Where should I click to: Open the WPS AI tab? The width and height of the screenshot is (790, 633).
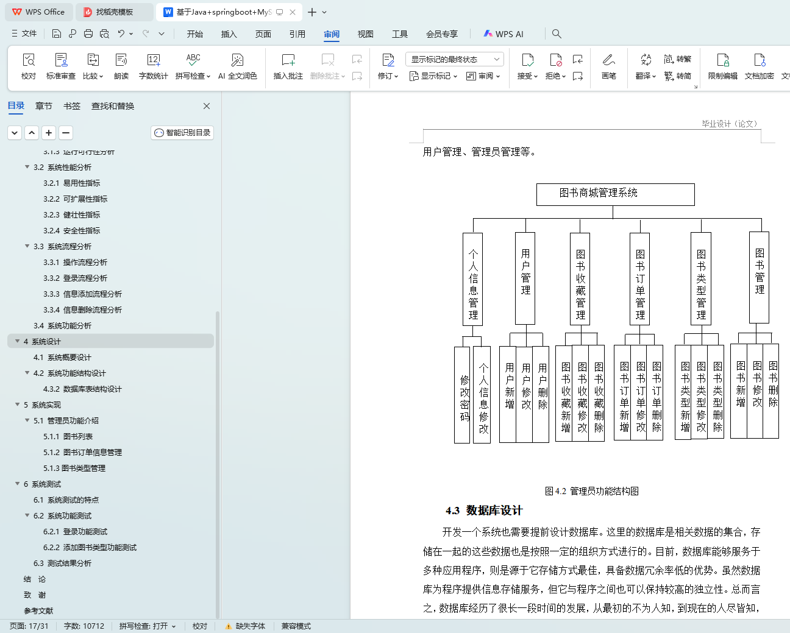point(504,34)
